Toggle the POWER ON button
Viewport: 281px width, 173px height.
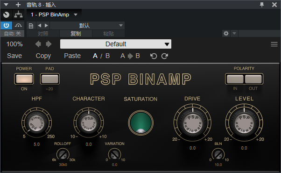coord(24,79)
